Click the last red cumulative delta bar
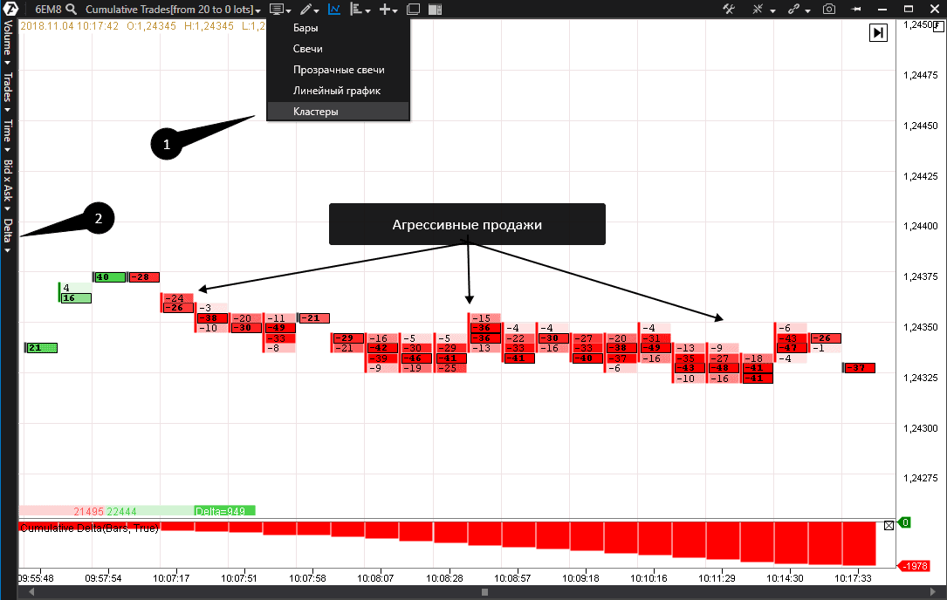Screen dimensions: 947x600 tap(859, 544)
